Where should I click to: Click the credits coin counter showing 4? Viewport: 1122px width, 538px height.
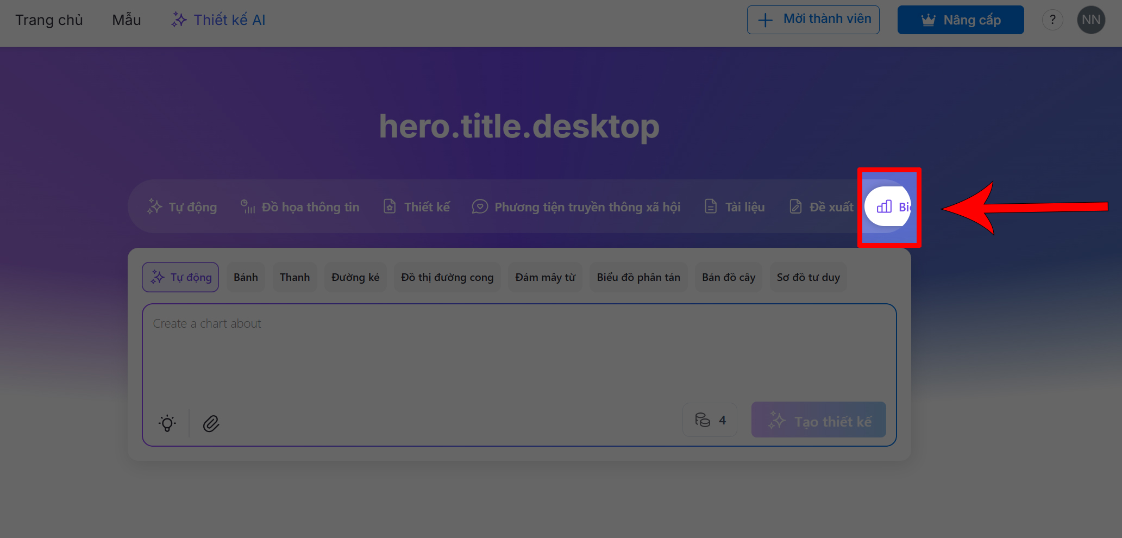pyautogui.click(x=710, y=420)
